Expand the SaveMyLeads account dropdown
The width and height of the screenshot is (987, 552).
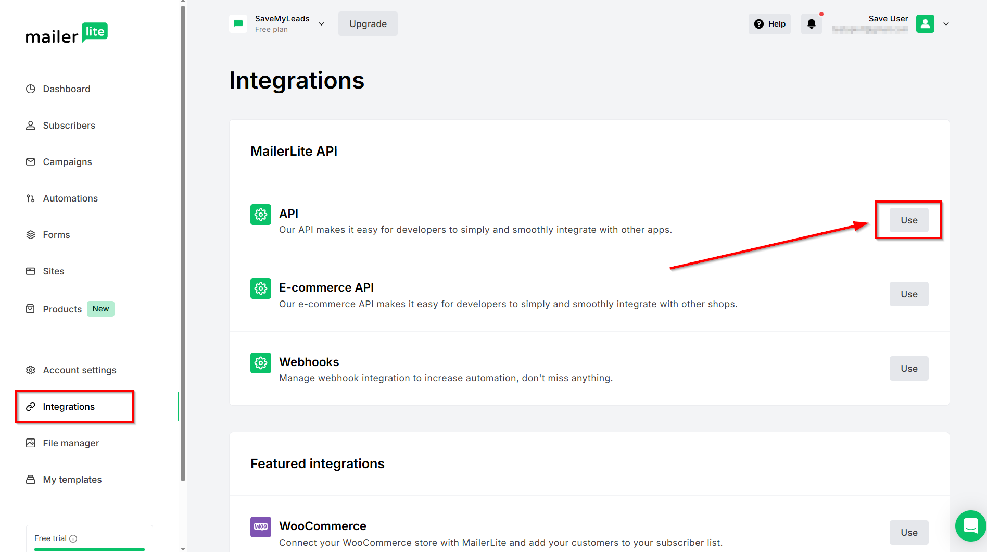[322, 24]
